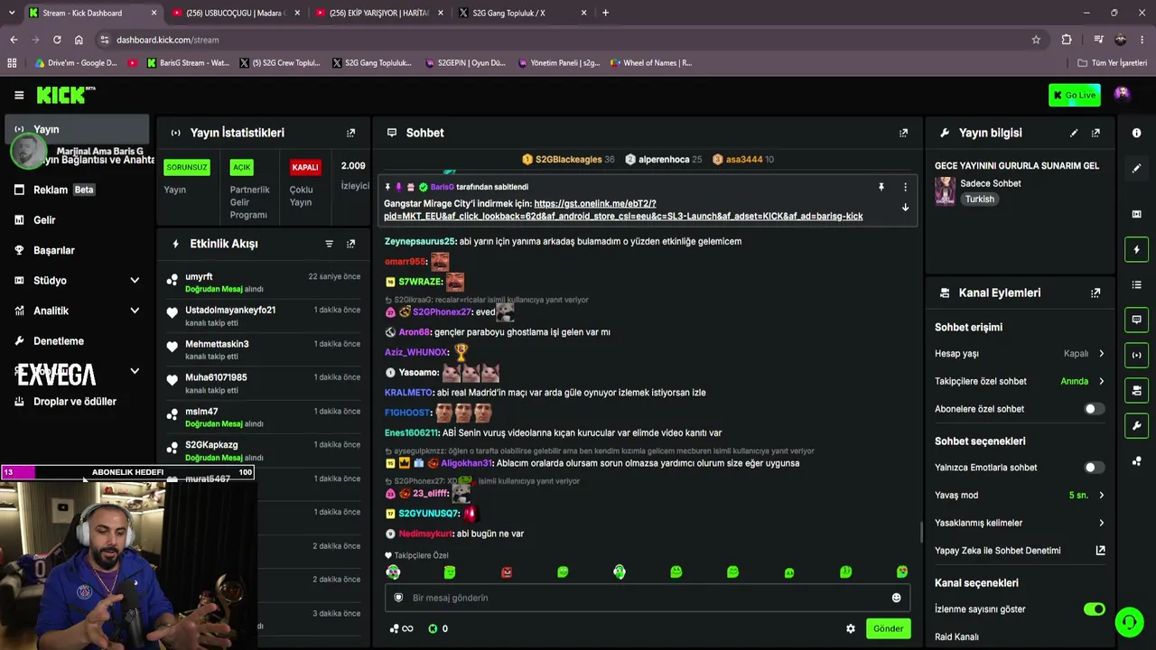Click the chat panel scrollbar

(x=920, y=533)
